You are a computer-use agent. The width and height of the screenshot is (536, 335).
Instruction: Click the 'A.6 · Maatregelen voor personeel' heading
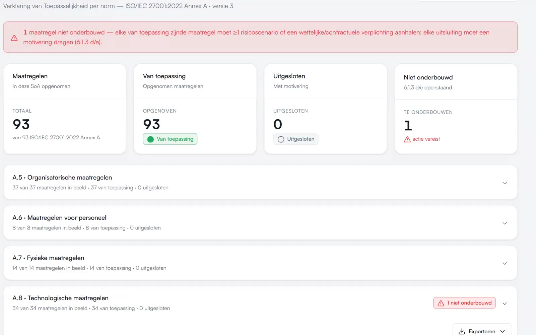click(59, 218)
